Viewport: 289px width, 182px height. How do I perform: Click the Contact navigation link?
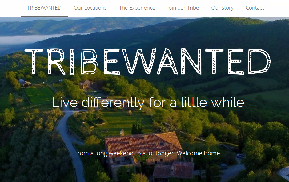[x=255, y=8]
